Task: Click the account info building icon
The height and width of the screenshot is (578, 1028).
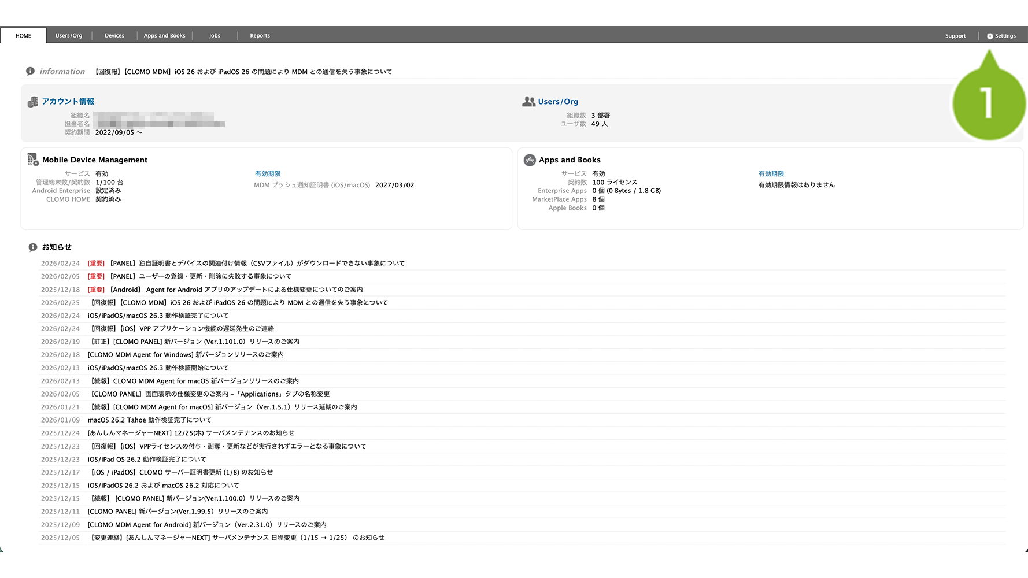Action: (32, 102)
